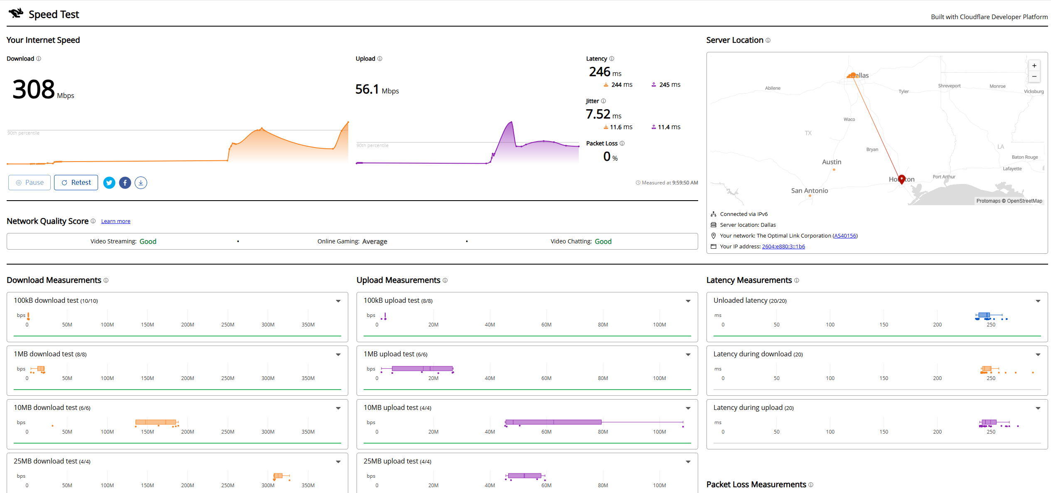1051x493 pixels.
Task: Expand the 10MB upload test panel
Action: click(688, 408)
